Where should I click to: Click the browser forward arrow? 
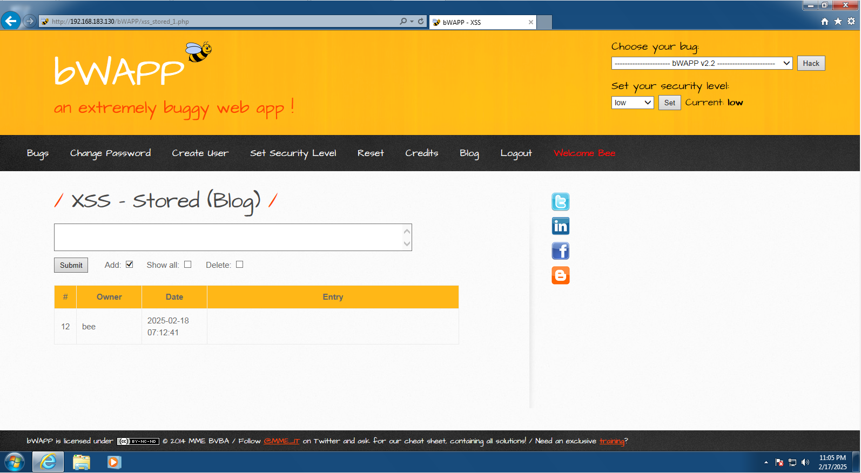30,21
